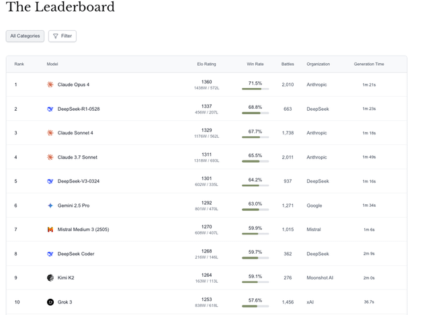
Task: Click the xAI organization cell
Action: click(310, 302)
